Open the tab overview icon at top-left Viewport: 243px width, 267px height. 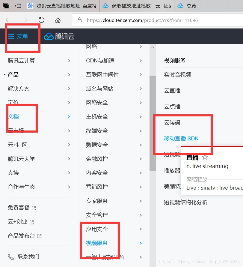(6, 6)
